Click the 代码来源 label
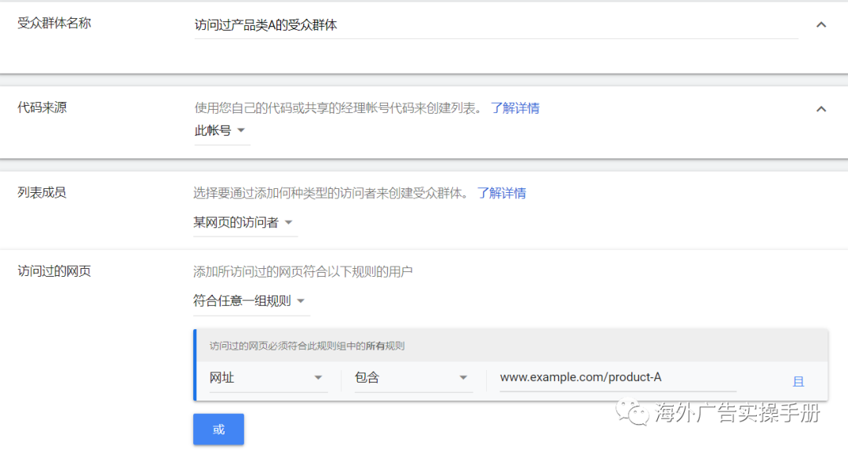848x450 pixels. coord(42,107)
